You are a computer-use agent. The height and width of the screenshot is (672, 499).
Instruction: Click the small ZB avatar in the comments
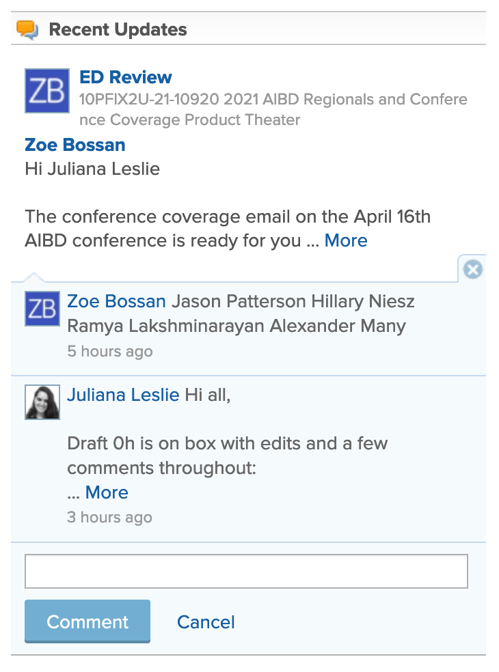pos(42,309)
